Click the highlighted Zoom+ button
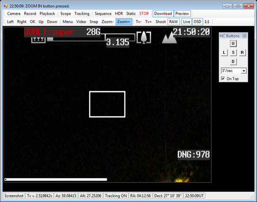 pyautogui.click(x=124, y=22)
